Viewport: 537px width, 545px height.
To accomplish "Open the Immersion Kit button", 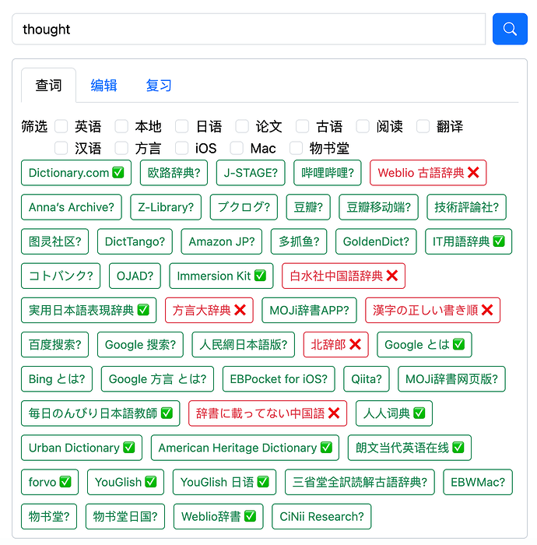I will [x=221, y=276].
